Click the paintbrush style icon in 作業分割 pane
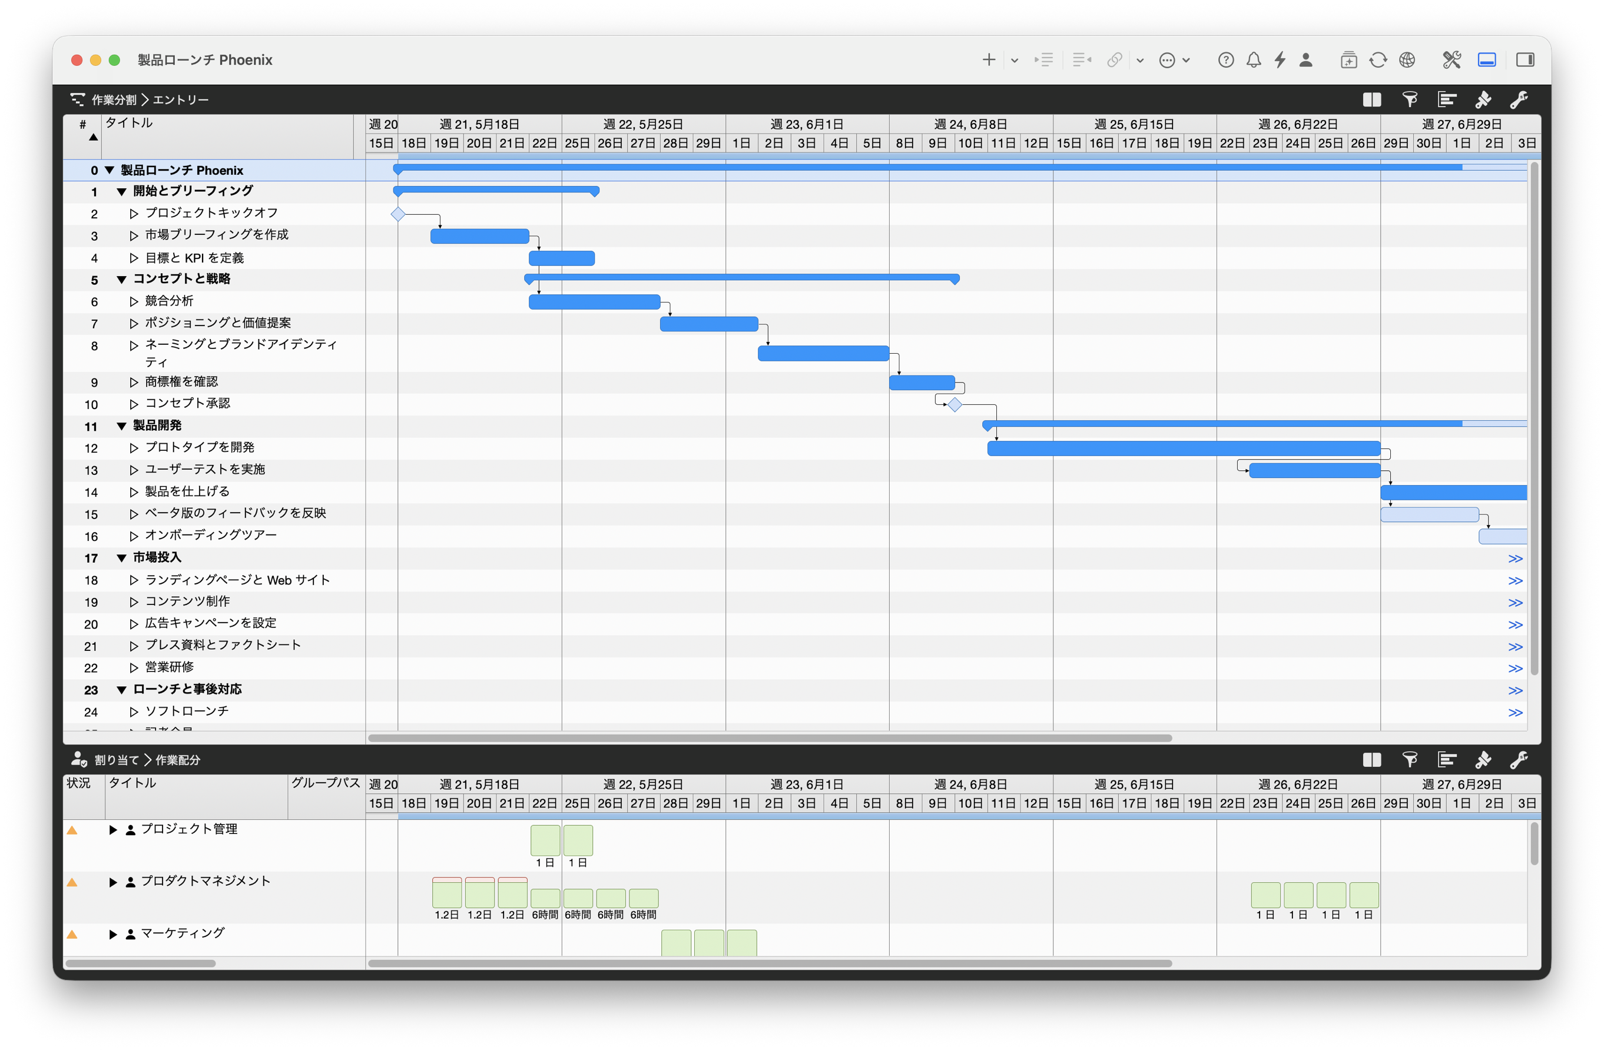Screen dimensions: 1604x1050 coord(1483,99)
